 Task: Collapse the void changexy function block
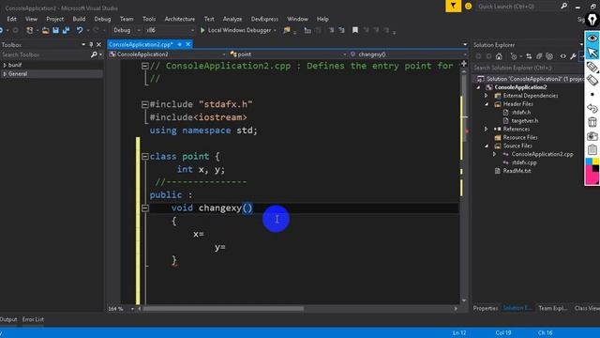pyautogui.click(x=145, y=208)
